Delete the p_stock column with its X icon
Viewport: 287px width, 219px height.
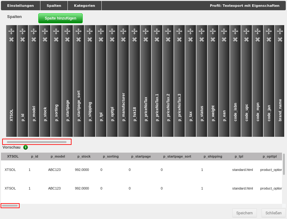pos(45,39)
